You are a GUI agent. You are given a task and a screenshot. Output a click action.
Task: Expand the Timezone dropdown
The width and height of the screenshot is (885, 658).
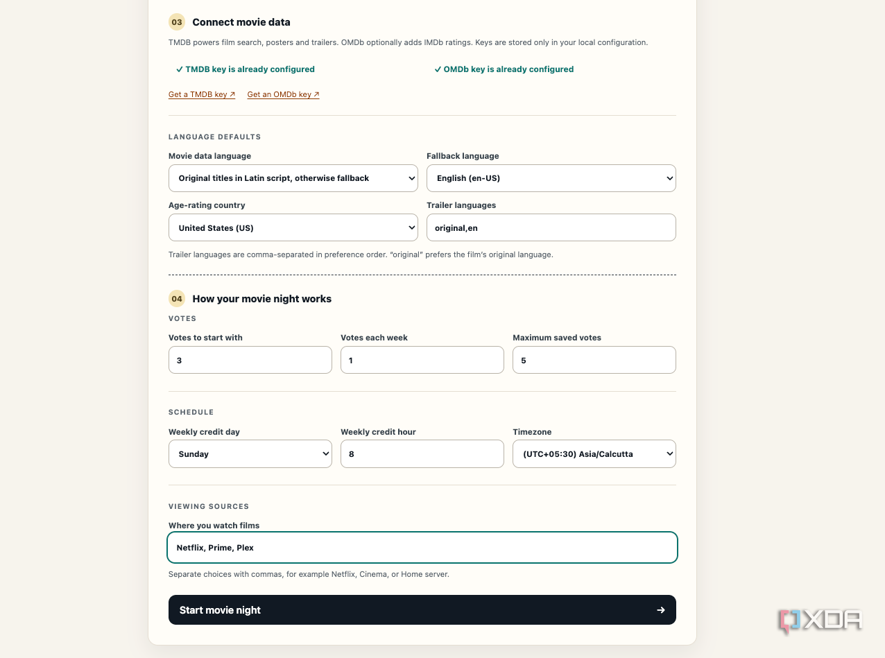tap(594, 453)
